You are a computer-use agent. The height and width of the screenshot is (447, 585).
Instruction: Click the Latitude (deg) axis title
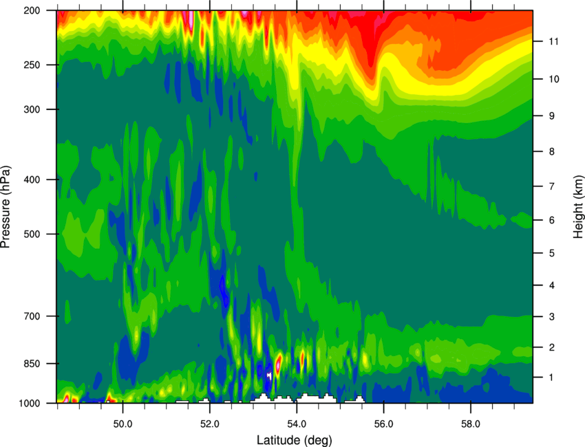tap(294, 440)
